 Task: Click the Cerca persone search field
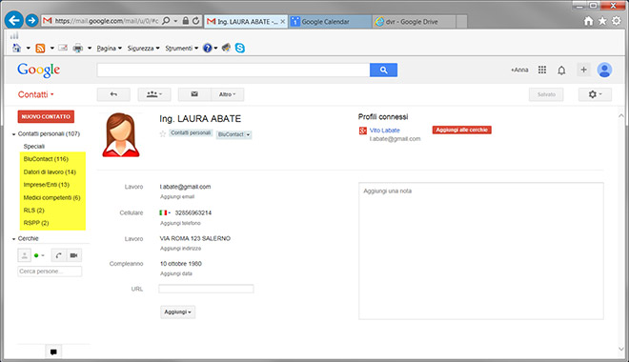pos(50,271)
